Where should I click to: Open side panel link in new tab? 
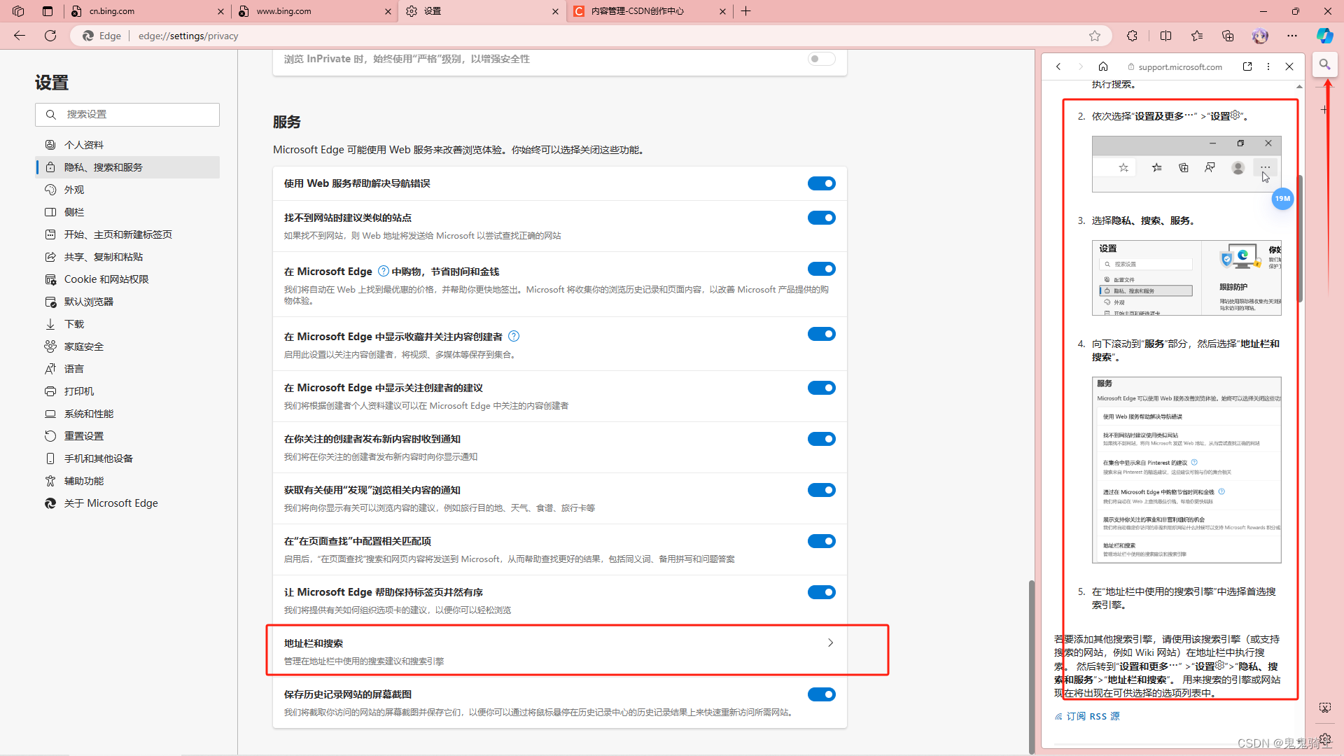1247,66
